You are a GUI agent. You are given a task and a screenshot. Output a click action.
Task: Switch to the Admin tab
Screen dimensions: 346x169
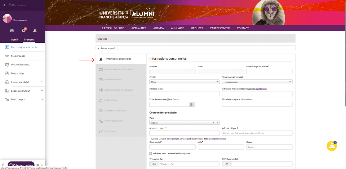[x=15, y=40]
